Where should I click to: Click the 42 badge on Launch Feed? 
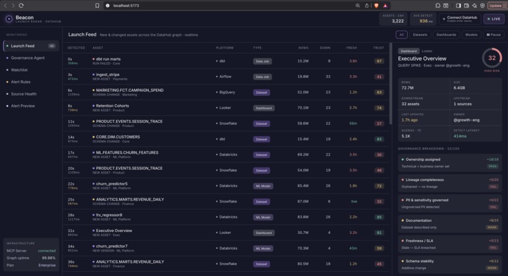click(52, 46)
